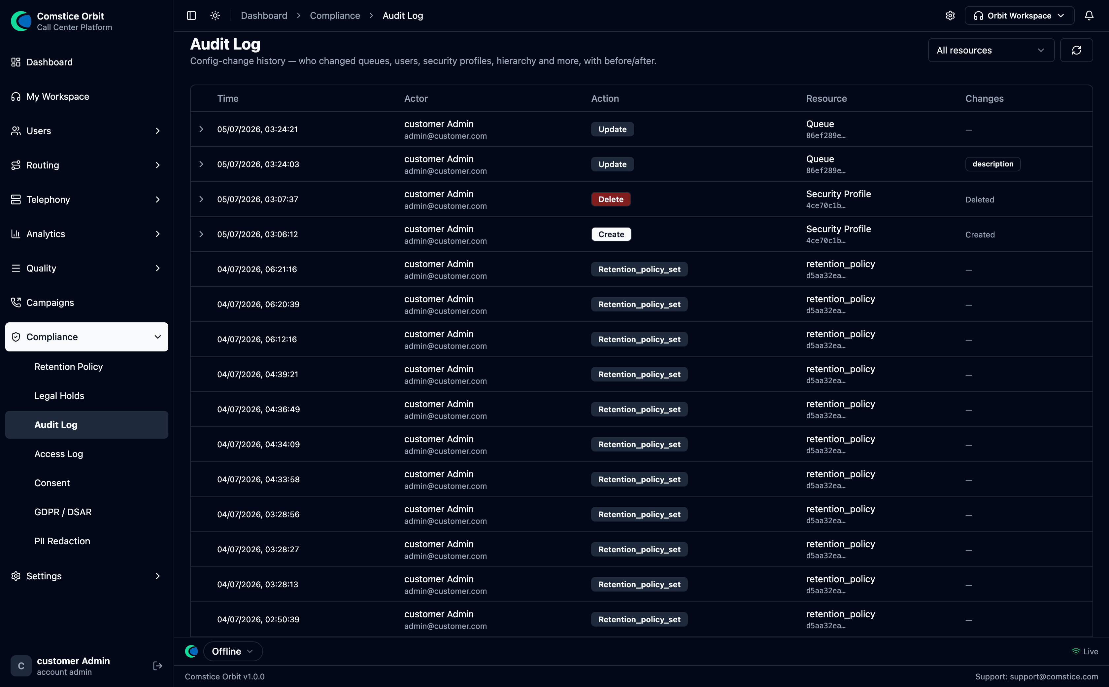Expand the Settings menu
Viewport: 1109px width, 687px height.
pos(87,576)
